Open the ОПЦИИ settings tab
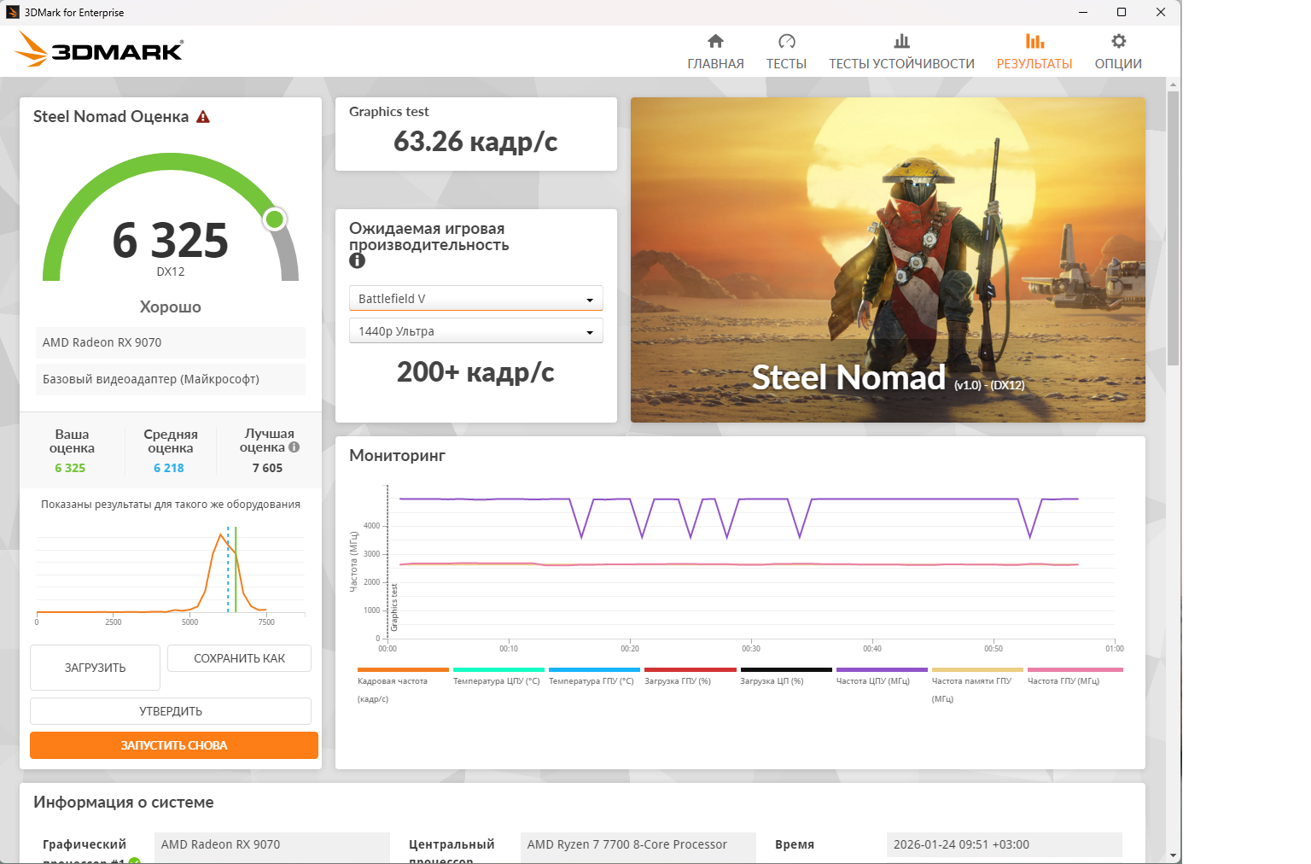 1118,51
